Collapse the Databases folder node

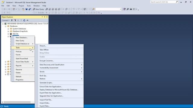tap(5, 26)
